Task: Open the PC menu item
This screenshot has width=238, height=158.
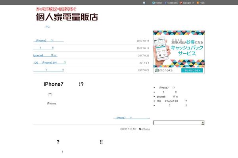Action: 48,27
